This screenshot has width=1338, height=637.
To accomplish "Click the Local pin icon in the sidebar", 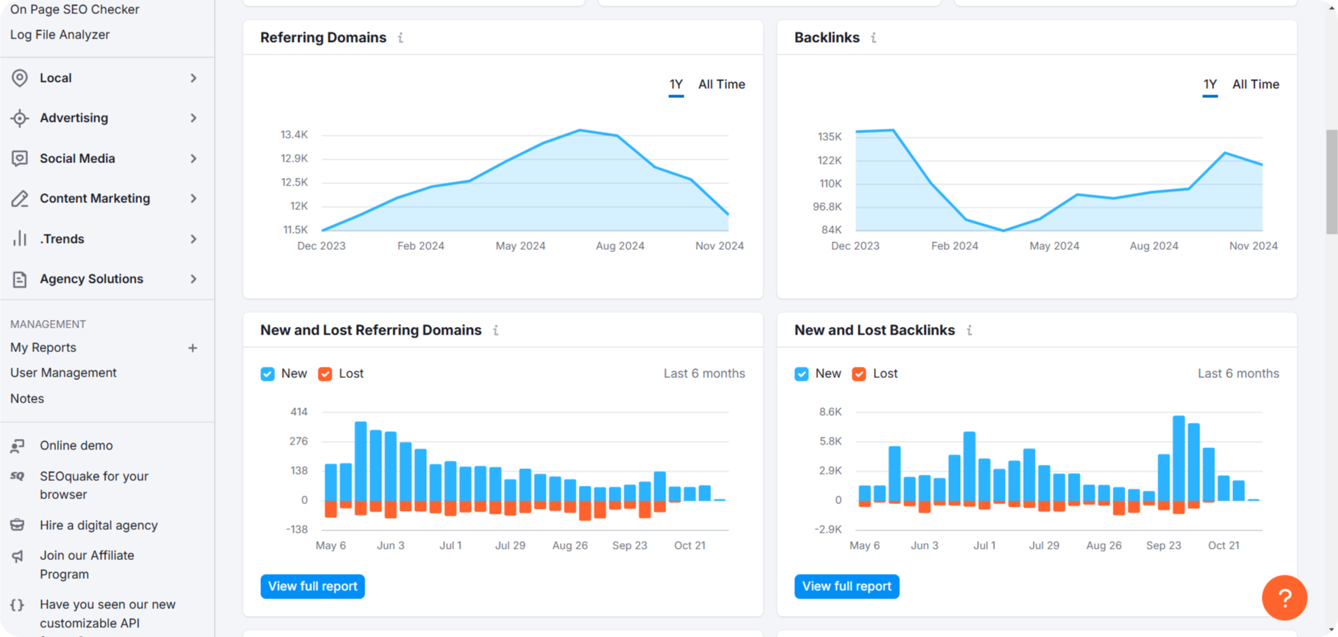I will coord(20,78).
